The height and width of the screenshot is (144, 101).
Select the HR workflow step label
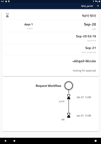pos(63,120)
